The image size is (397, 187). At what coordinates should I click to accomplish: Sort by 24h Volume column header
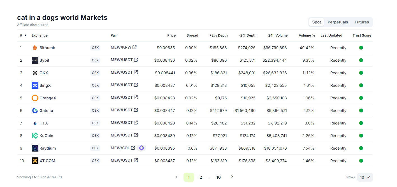(x=278, y=35)
